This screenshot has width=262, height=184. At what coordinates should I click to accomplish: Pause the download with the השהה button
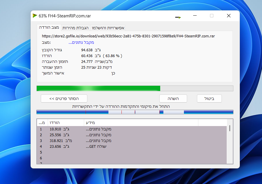[x=173, y=99]
